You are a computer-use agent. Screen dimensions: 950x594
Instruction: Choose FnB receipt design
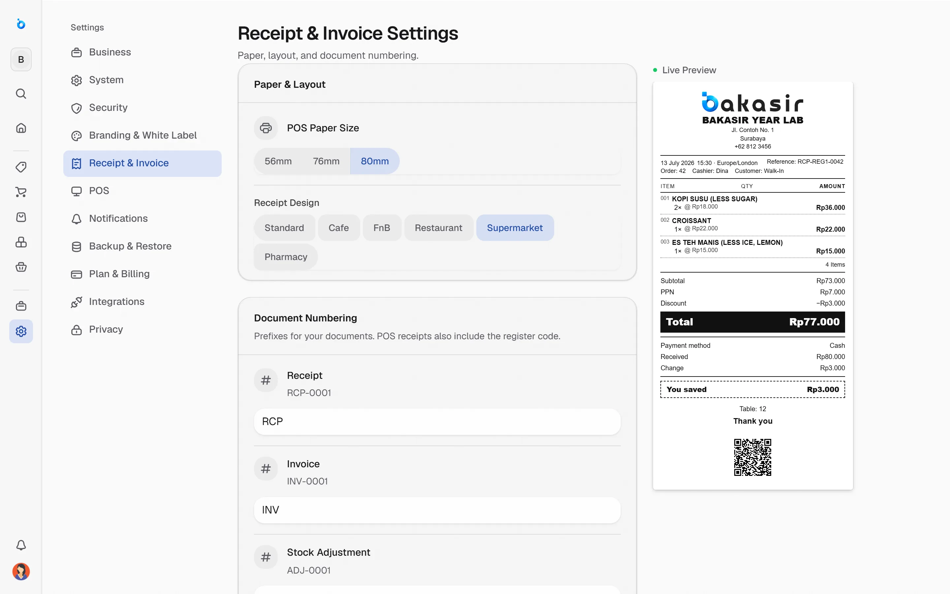click(382, 228)
